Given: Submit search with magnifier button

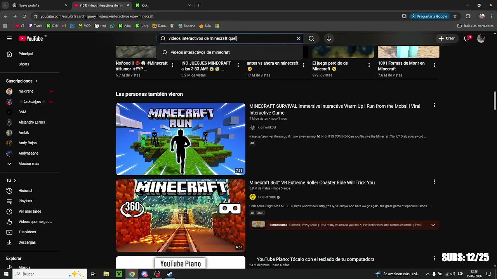Looking at the screenshot, I should [311, 38].
